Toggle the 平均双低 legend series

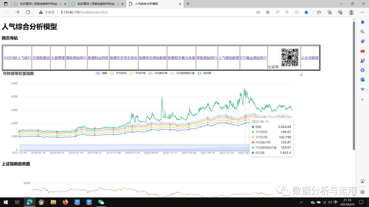tap(118, 73)
